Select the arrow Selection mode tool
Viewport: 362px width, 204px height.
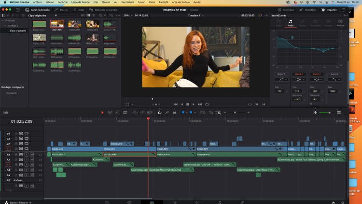(x=102, y=113)
